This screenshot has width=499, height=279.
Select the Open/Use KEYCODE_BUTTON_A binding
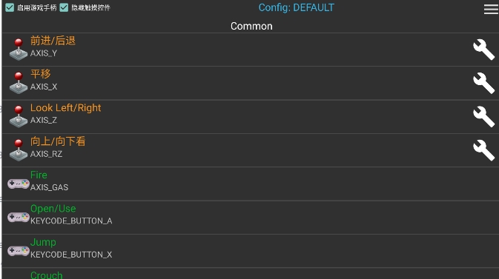pyautogui.click(x=251, y=218)
